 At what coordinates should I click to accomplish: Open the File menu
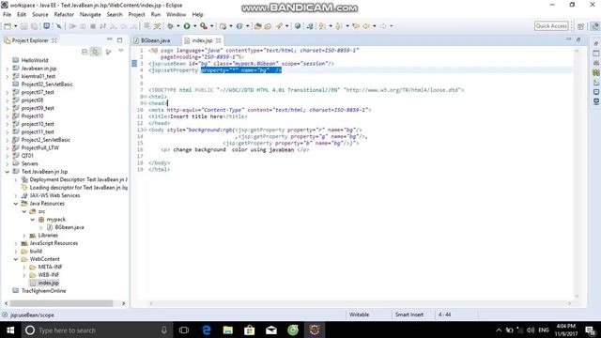(7, 15)
